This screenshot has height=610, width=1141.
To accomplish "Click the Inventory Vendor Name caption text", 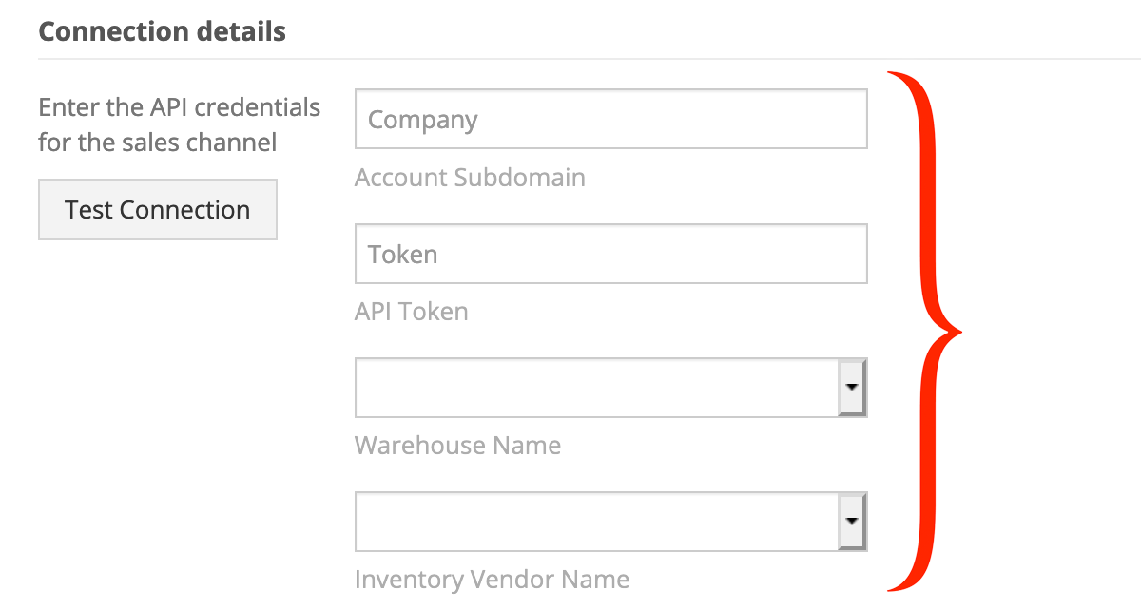I will click(492, 580).
